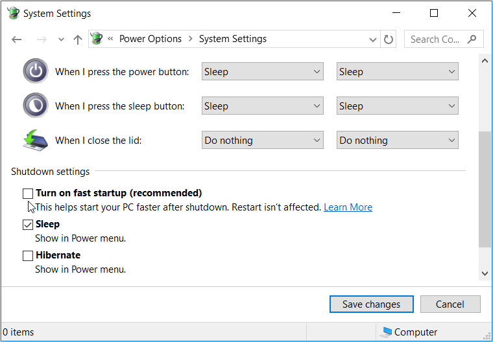The image size is (493, 342).
Task: Select Power Options breadcrumb item
Action: (x=150, y=39)
